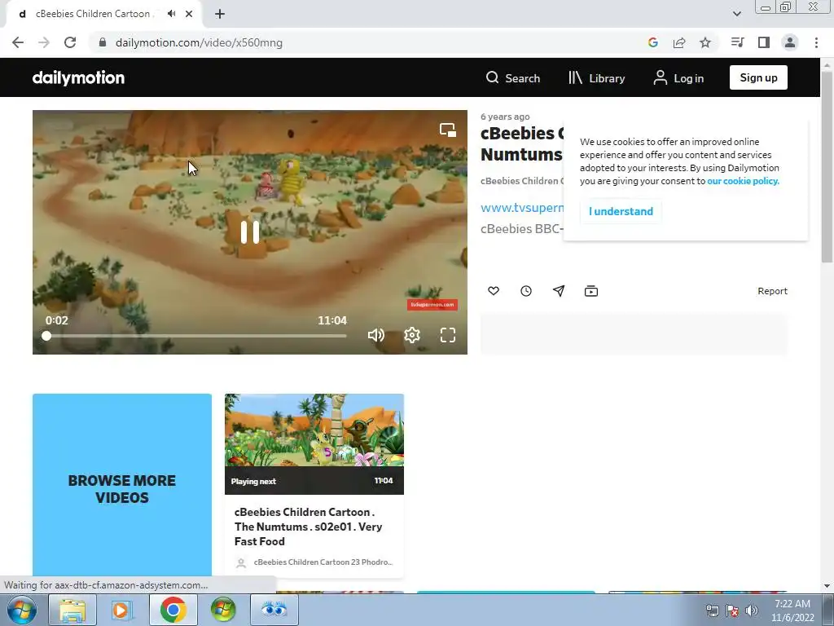The width and height of the screenshot is (834, 626).
Task: Open media control toolbar icon
Action: 737,42
